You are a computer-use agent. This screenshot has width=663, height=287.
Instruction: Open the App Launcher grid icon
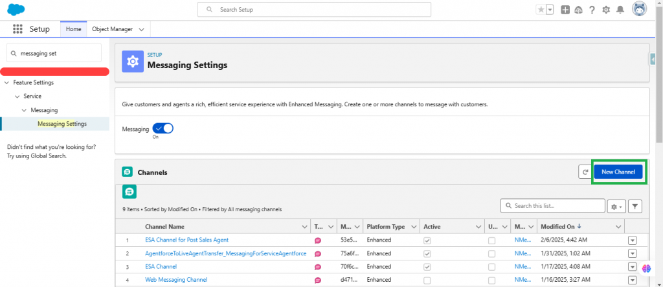click(17, 29)
